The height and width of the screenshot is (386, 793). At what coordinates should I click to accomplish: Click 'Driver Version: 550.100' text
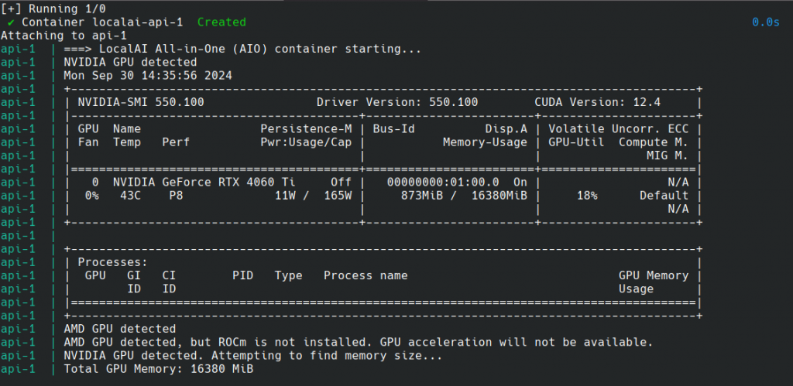click(396, 102)
